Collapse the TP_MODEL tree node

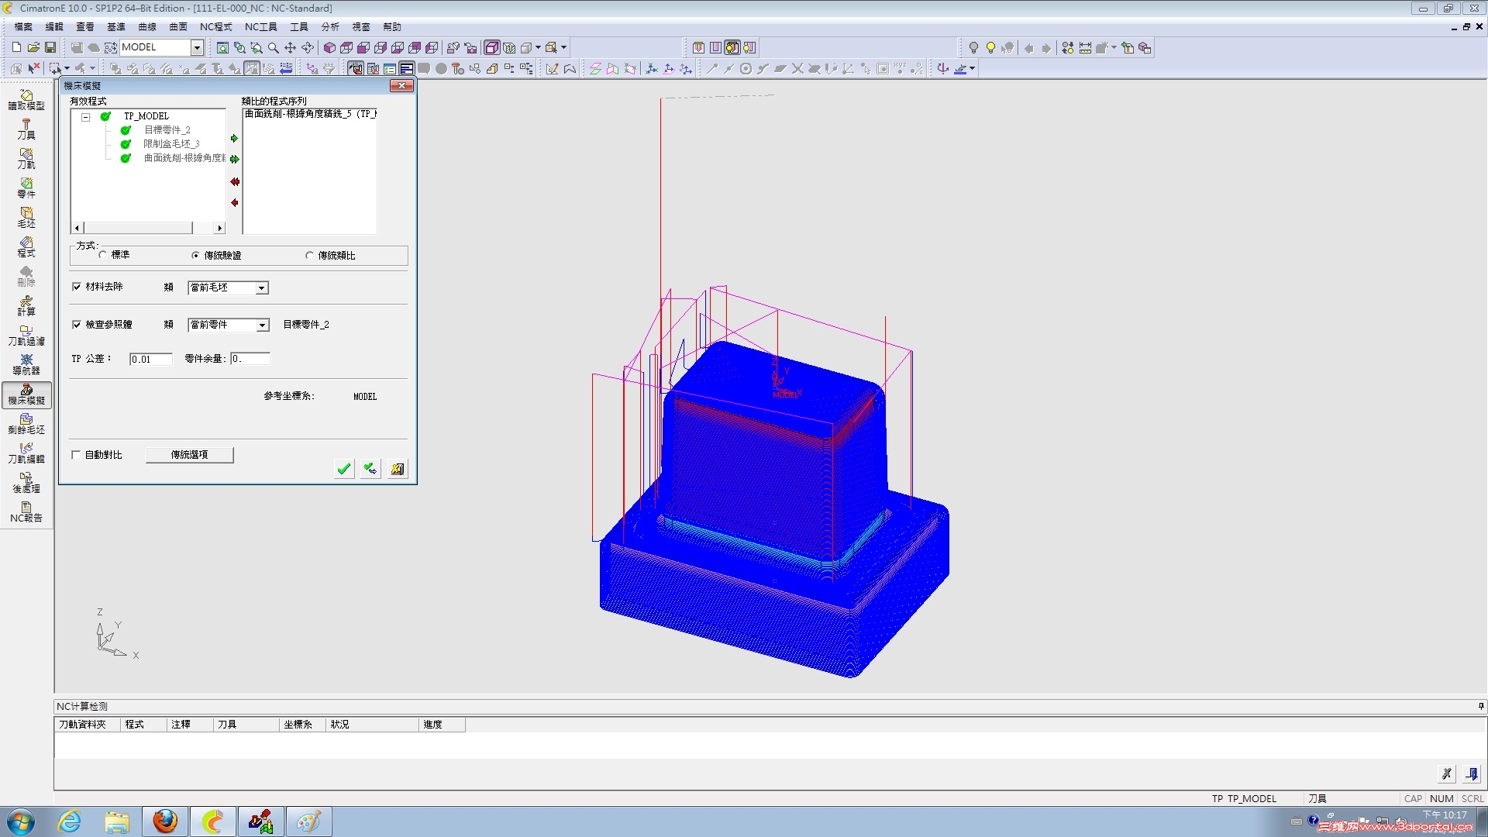pyautogui.click(x=86, y=117)
